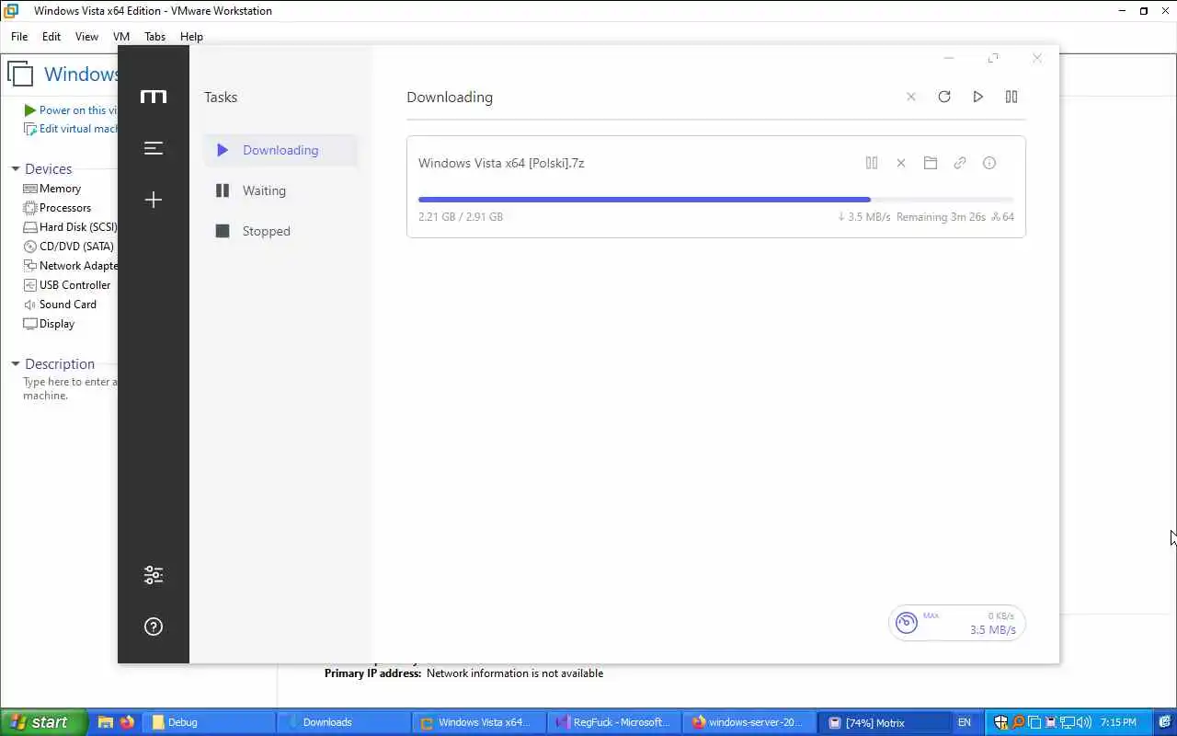Open the View menu in VMware Workstation
Screen dimensions: 1177x736
coord(86,37)
